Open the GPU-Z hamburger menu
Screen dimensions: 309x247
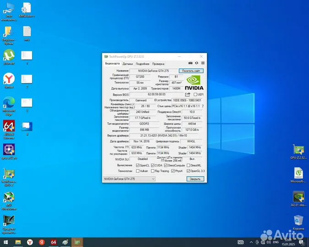203,63
